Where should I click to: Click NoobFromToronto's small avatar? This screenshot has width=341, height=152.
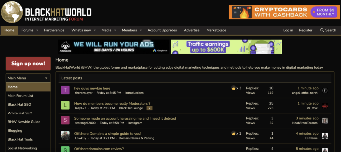point(325,121)
